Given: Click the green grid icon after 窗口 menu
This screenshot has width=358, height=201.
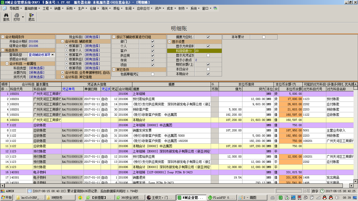Looking at the screenshot, I should (215, 8).
